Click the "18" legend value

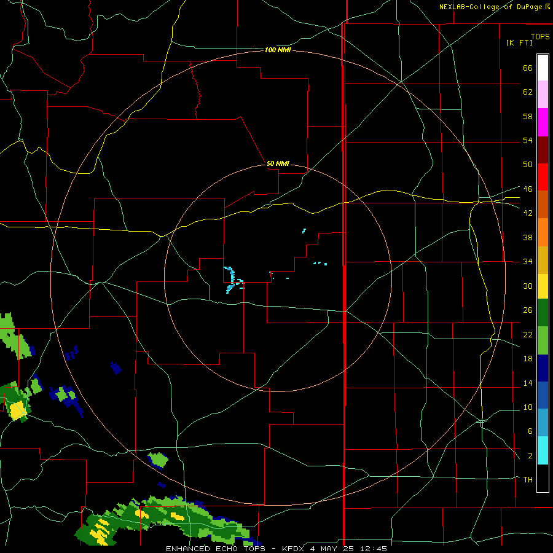[528, 359]
